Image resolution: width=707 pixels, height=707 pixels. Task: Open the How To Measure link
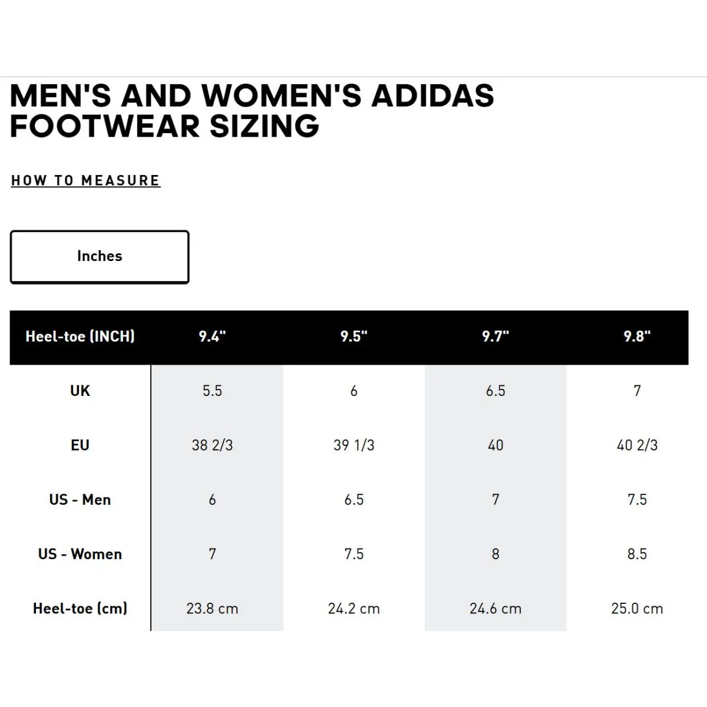point(86,180)
